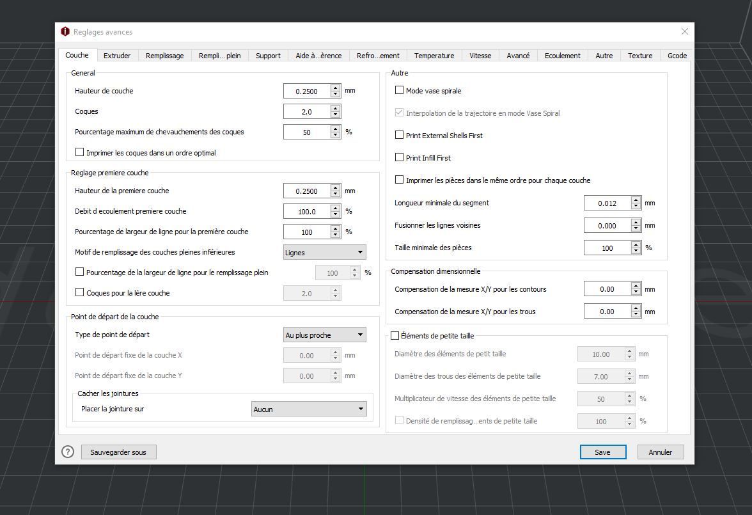Decrease Pourcentage de largeur de ligne première couche
752x515 pixels.
(x=336, y=235)
